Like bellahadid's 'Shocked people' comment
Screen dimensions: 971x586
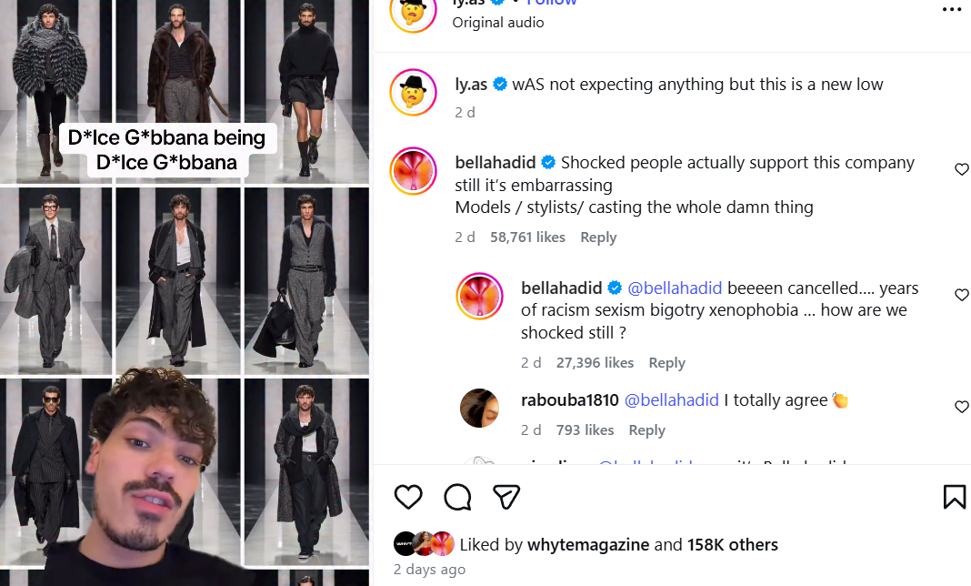[961, 169]
